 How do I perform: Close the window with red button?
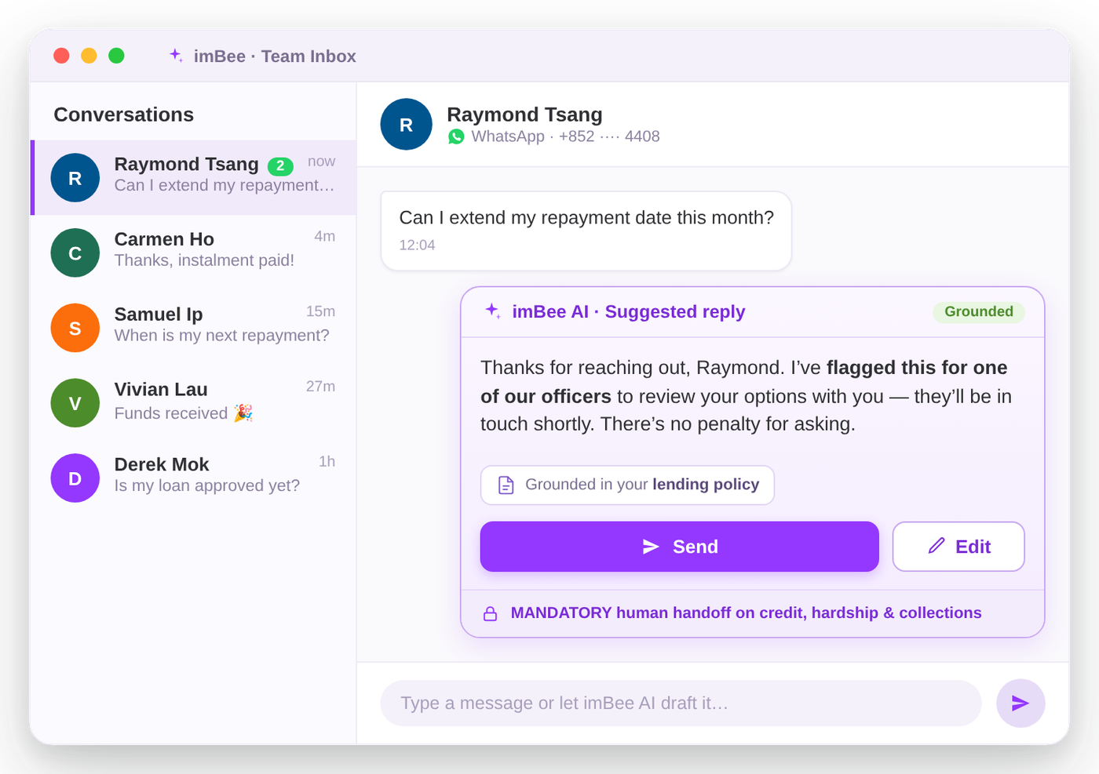pos(61,56)
